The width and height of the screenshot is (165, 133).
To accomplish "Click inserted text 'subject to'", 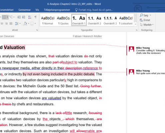I will pos(70,62).
